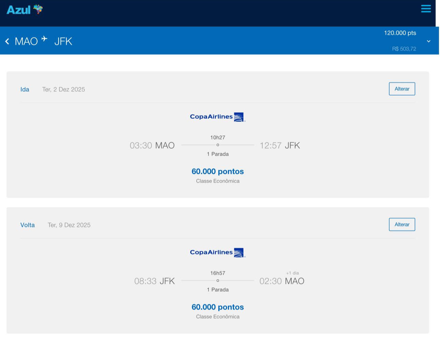
Task: Click the Copa Airlines logo in Ida card
Action: point(218,117)
